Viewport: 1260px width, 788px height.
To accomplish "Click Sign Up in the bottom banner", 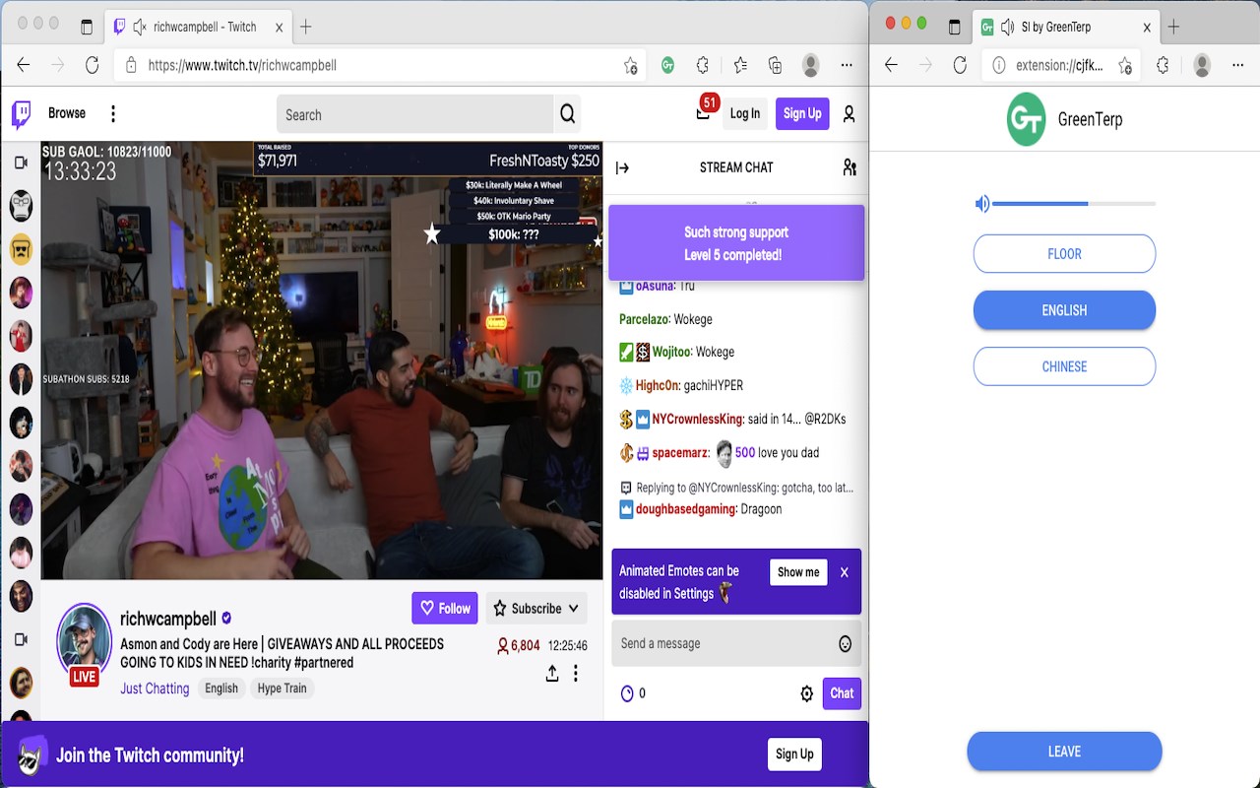I will [x=794, y=755].
